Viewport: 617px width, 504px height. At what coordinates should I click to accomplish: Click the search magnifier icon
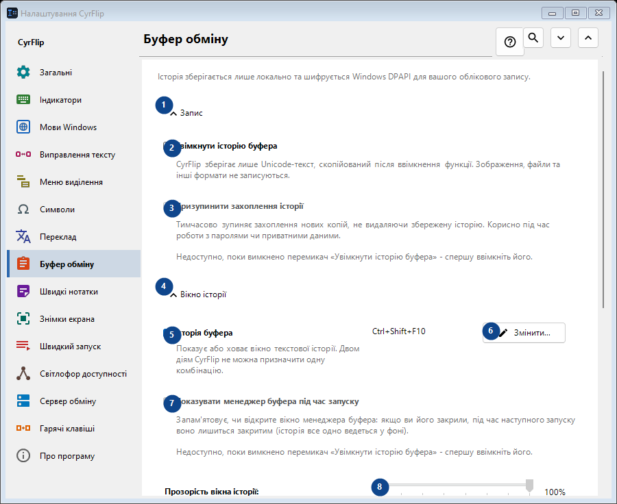point(533,38)
